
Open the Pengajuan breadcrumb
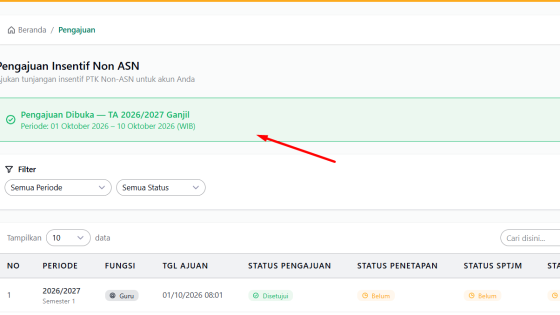point(77,30)
